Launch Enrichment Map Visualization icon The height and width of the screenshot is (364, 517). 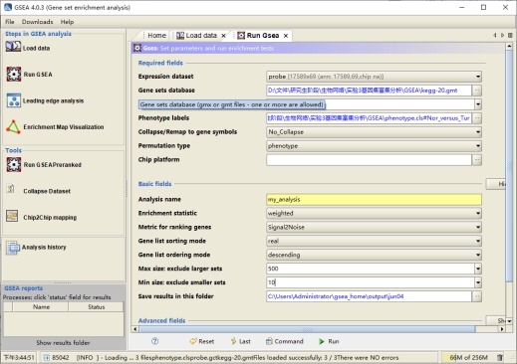[x=13, y=127]
